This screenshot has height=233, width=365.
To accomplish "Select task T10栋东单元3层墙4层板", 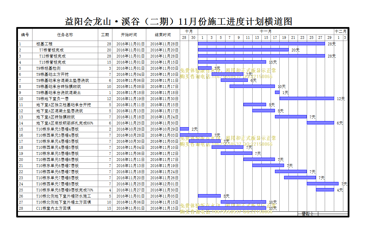I will (57, 129).
